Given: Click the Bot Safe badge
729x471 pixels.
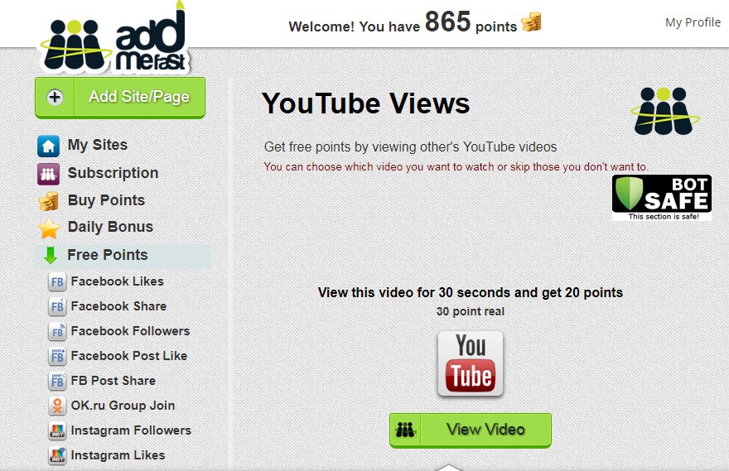Looking at the screenshot, I should 662,197.
